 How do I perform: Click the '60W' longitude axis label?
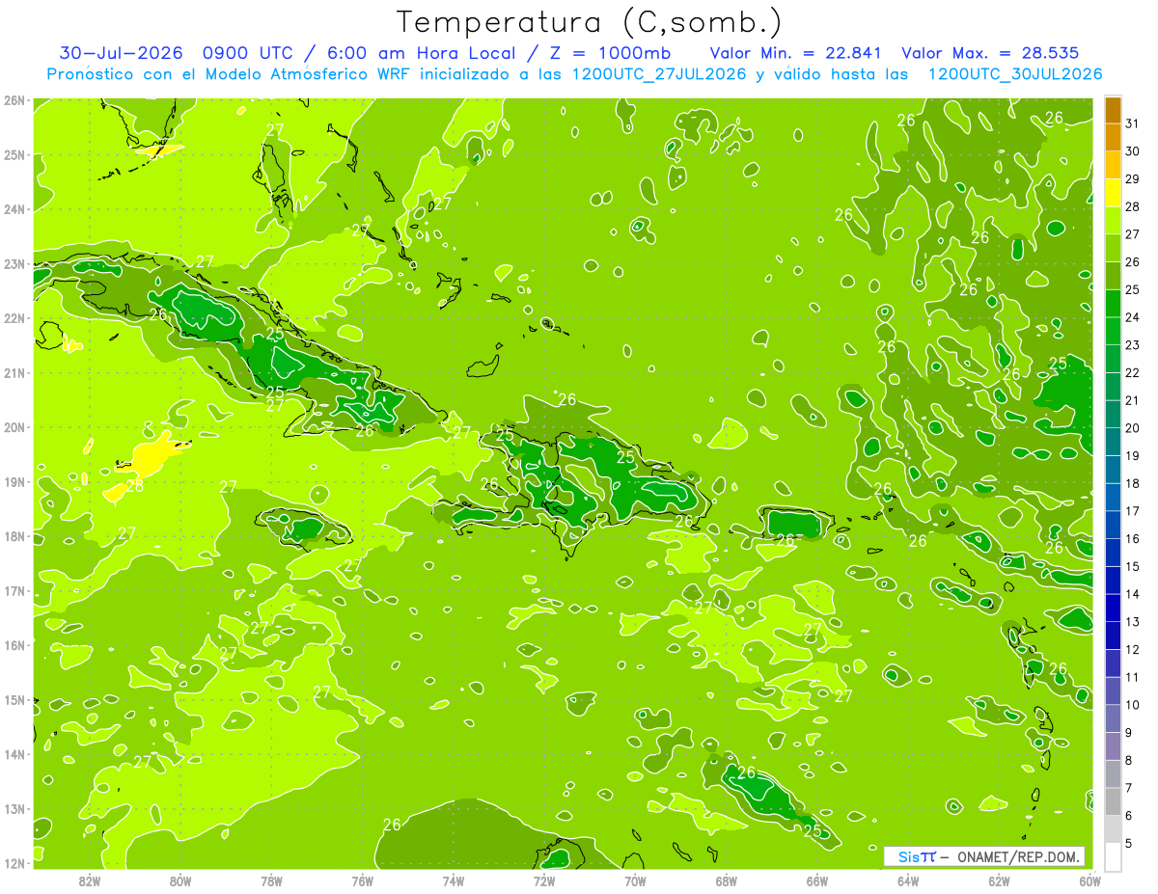(x=1089, y=880)
